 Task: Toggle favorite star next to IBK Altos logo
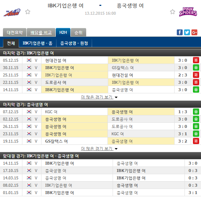coord(28,12)
